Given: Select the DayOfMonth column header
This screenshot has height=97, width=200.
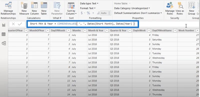Looking at the screenshot, I should [58, 30].
